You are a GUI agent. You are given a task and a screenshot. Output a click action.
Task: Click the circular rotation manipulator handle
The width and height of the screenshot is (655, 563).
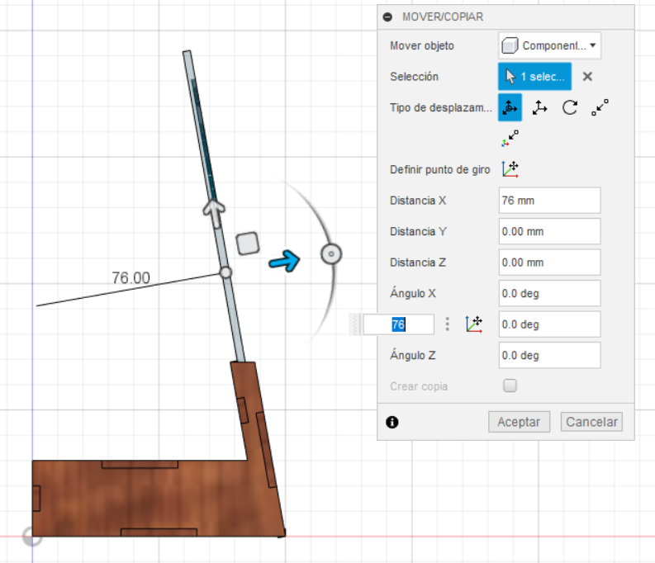coord(331,253)
